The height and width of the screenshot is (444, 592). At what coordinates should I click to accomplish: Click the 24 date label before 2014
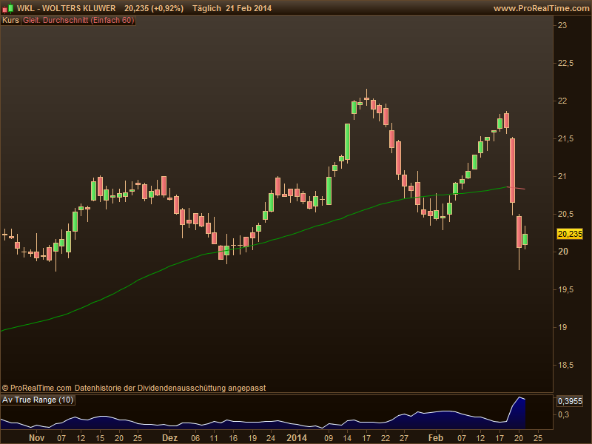point(271,438)
